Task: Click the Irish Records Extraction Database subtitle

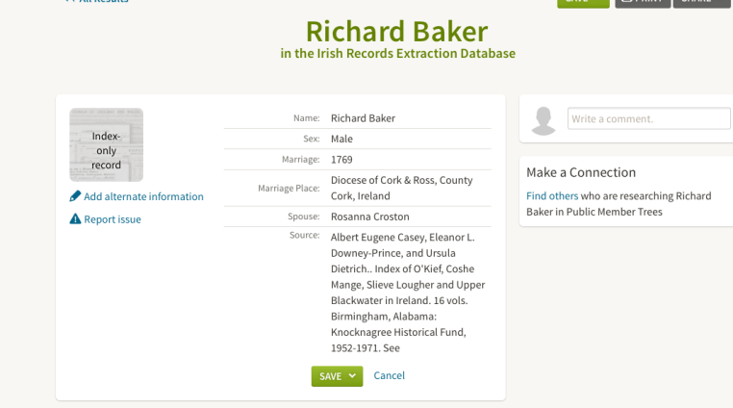Action: click(x=397, y=54)
